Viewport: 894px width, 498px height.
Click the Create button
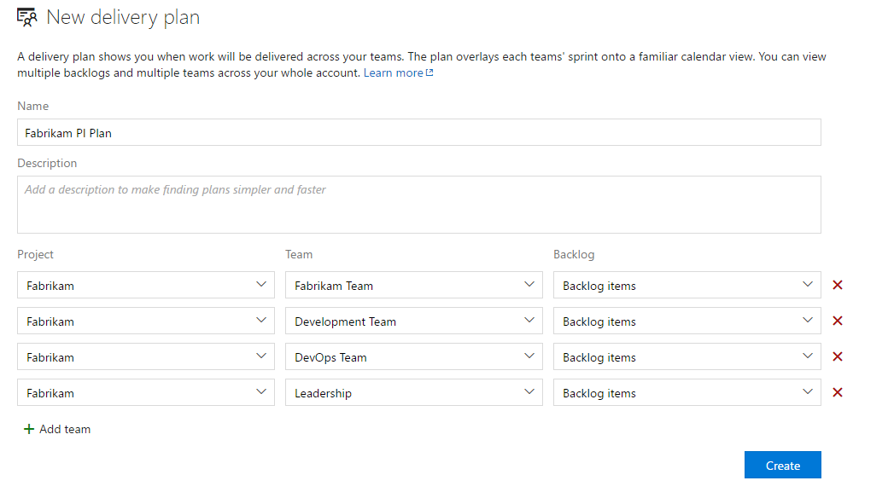click(782, 465)
